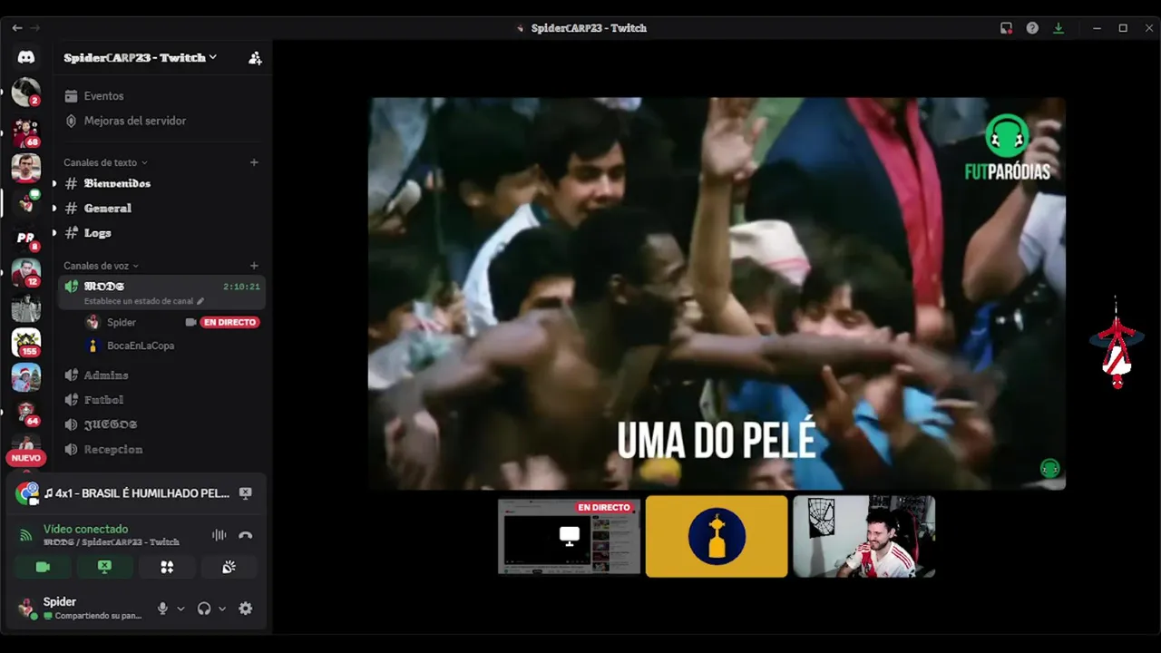
Task: Toggle camera on or off
Action: [43, 567]
